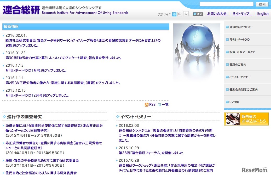Click the bullet arrow beside 2015.12.15
271x176 pixels.
[x=3, y=91]
